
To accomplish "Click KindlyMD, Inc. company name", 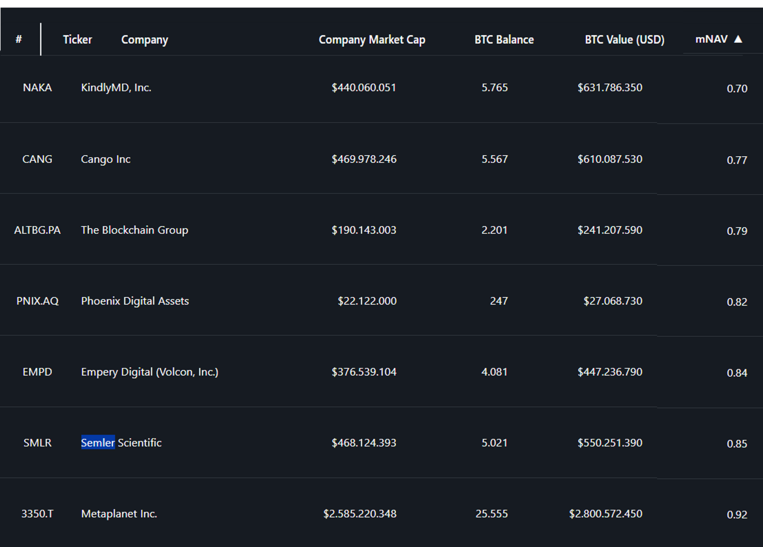I will pyautogui.click(x=116, y=88).
